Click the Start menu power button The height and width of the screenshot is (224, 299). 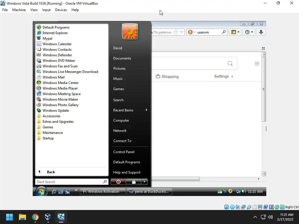click(118, 182)
